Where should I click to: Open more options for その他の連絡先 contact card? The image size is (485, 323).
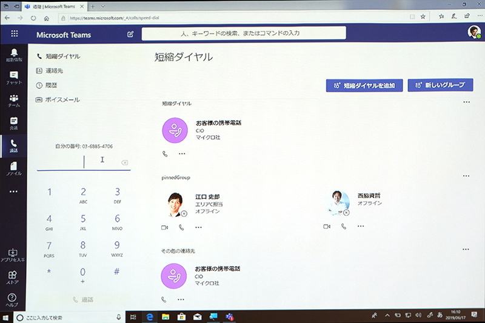[x=181, y=299]
